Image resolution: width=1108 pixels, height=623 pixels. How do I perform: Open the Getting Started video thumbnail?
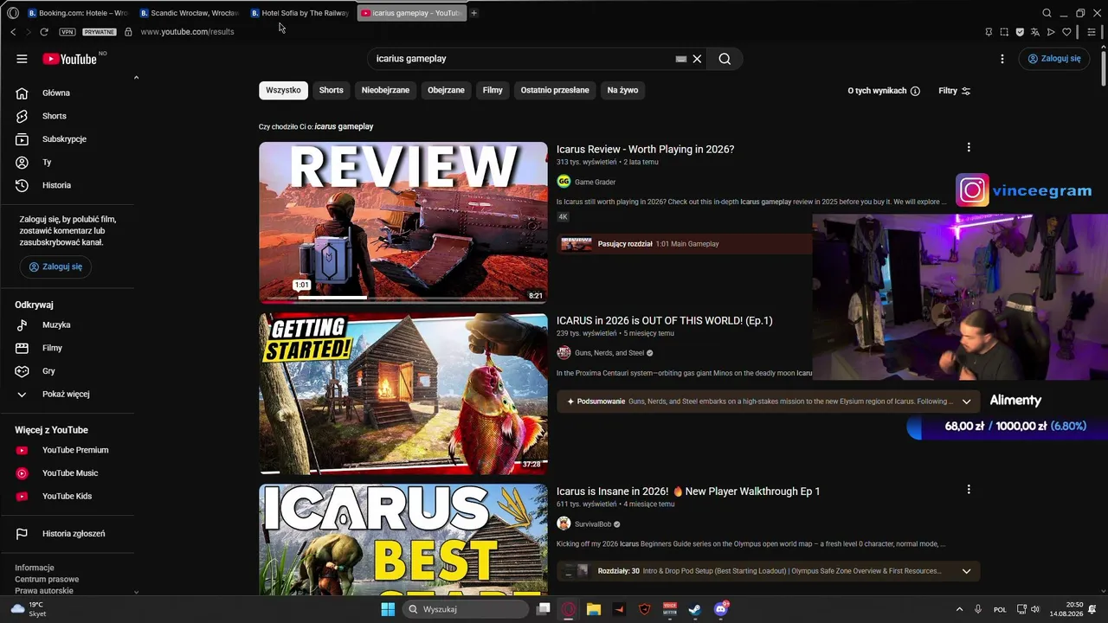tap(403, 394)
